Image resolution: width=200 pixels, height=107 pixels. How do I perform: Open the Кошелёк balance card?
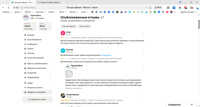30,26
